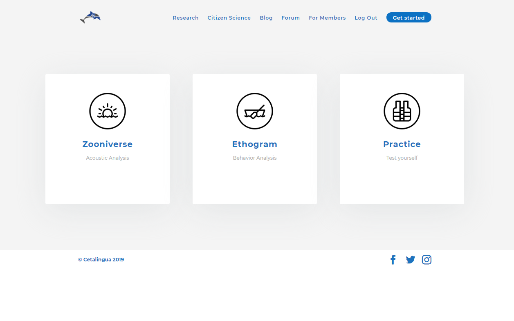This screenshot has height=321, width=514.
Task: Click the Behavior Analysis subtitle
Action: 255,158
